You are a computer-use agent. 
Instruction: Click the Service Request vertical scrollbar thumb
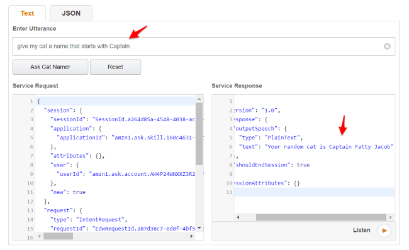tap(199, 134)
